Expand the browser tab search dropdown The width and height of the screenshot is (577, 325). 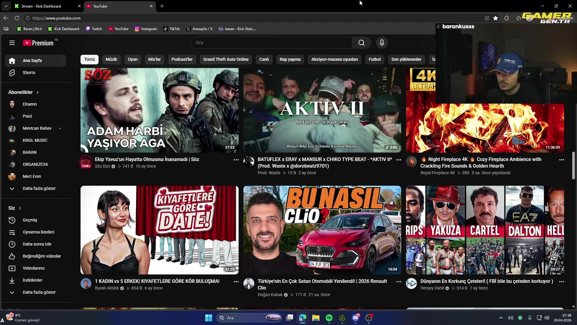(x=5, y=6)
